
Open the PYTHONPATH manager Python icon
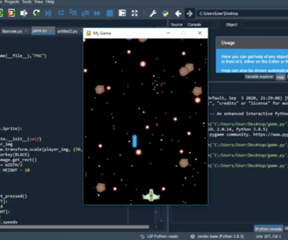165,13
